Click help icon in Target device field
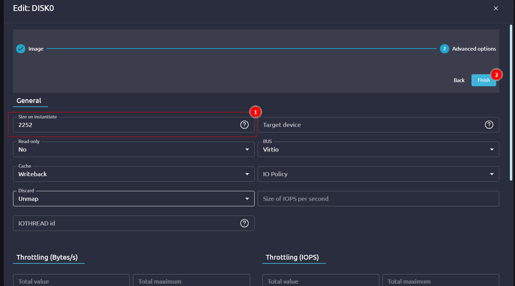The height and width of the screenshot is (286, 515). (x=489, y=125)
